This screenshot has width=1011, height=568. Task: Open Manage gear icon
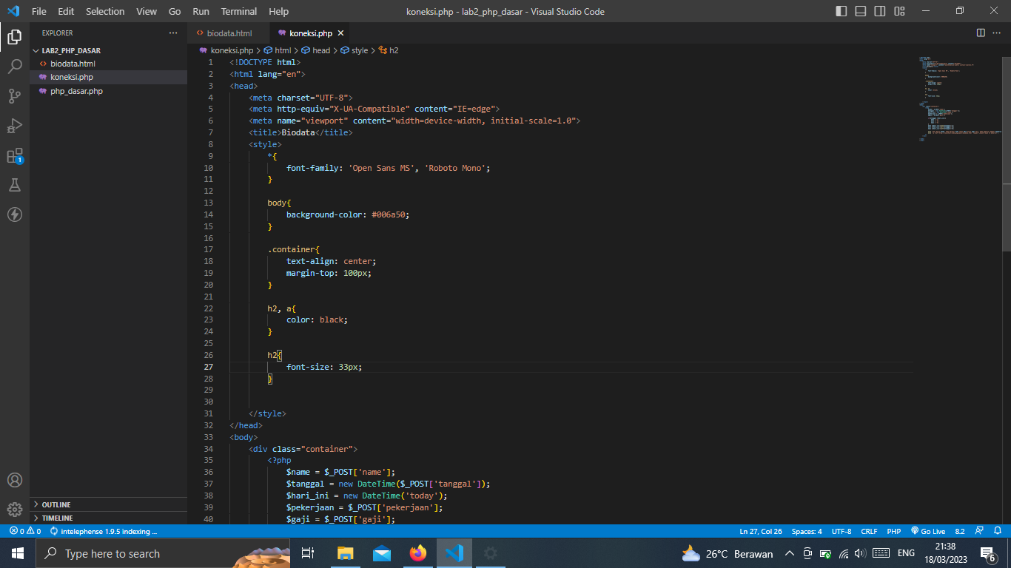click(15, 510)
